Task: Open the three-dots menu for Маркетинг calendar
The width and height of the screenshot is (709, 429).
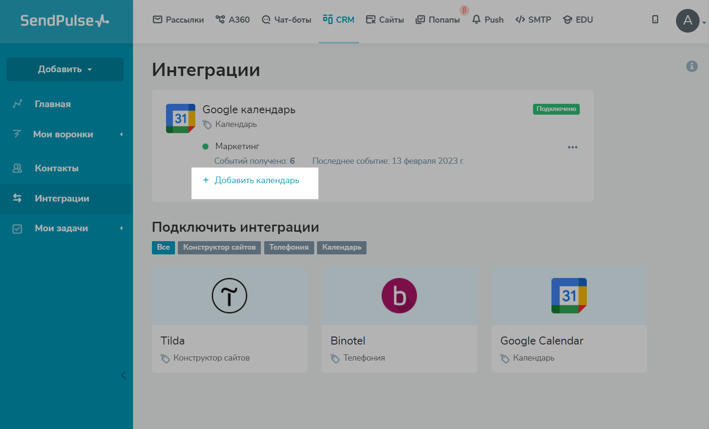Action: click(572, 147)
